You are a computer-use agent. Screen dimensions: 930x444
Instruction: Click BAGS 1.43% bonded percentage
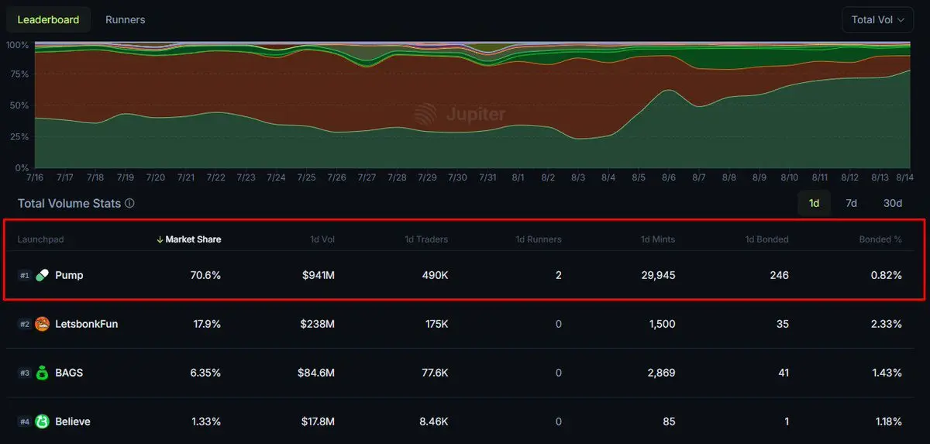click(887, 373)
